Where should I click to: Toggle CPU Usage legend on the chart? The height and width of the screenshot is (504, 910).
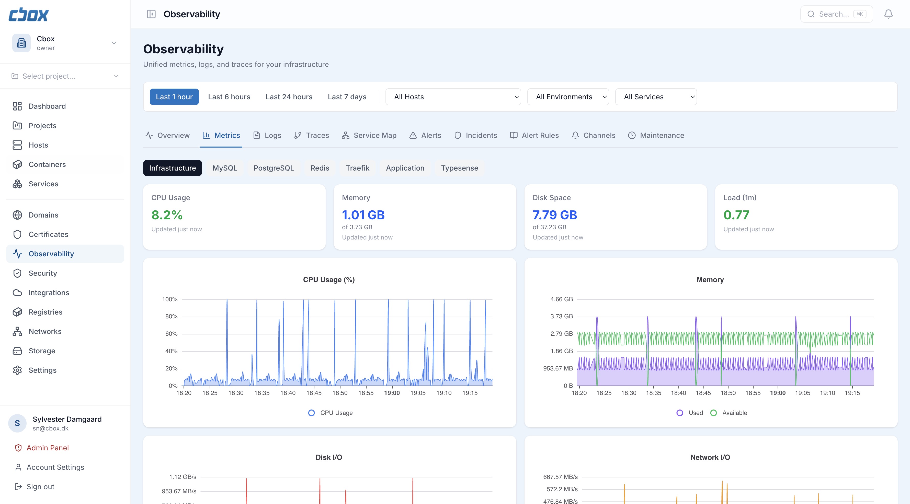click(x=329, y=413)
